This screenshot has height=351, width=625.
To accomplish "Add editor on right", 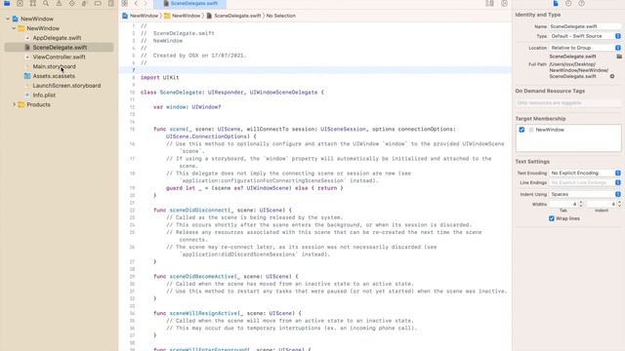I will [x=504, y=3].
